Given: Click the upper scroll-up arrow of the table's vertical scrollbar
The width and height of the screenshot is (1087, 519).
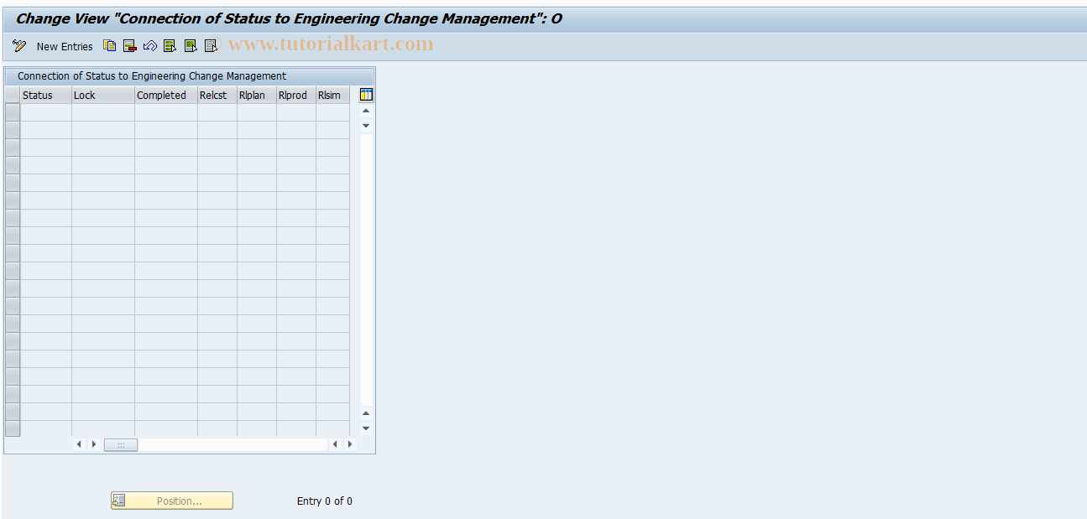Looking at the screenshot, I should [x=366, y=111].
